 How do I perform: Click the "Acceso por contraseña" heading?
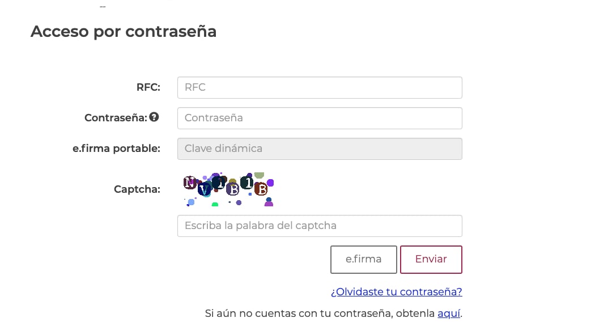coord(124,31)
